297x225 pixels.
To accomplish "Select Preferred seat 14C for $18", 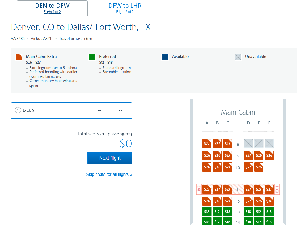I will coord(228,221).
